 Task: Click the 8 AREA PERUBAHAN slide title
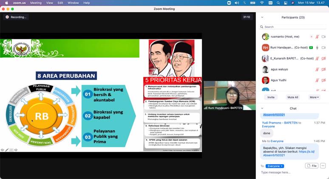coord(66,76)
